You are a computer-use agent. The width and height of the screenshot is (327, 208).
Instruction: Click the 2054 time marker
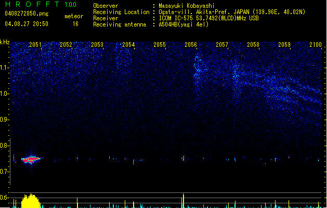(128, 45)
